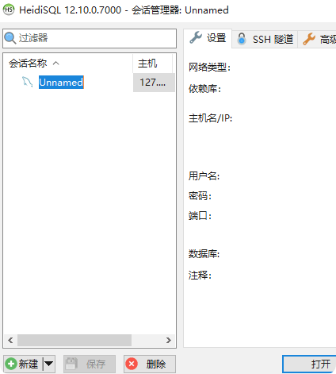Click the 端口: label
336x374 pixels.
pos(200,216)
